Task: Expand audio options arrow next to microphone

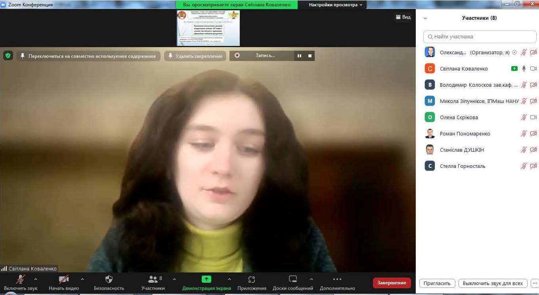Action: 36,279
